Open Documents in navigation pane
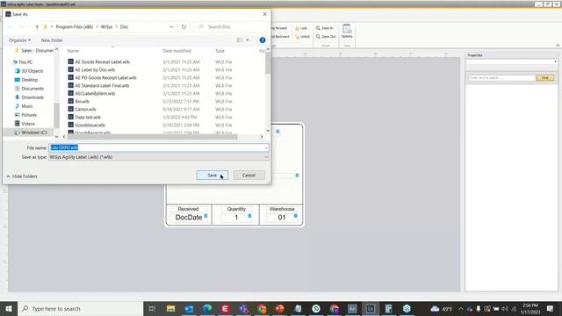Image resolution: width=562 pixels, height=316 pixels. click(32, 89)
